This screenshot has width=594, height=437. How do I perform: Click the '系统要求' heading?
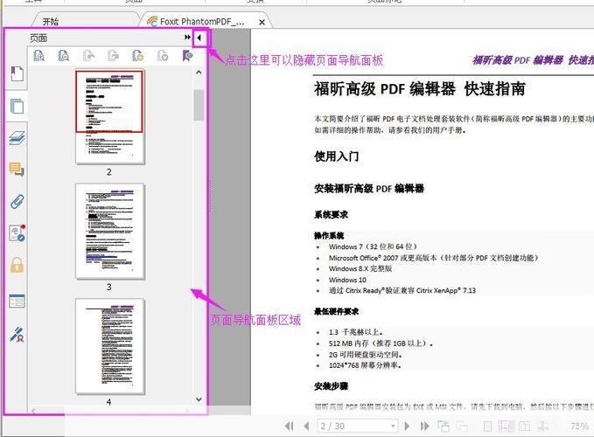pyautogui.click(x=331, y=214)
